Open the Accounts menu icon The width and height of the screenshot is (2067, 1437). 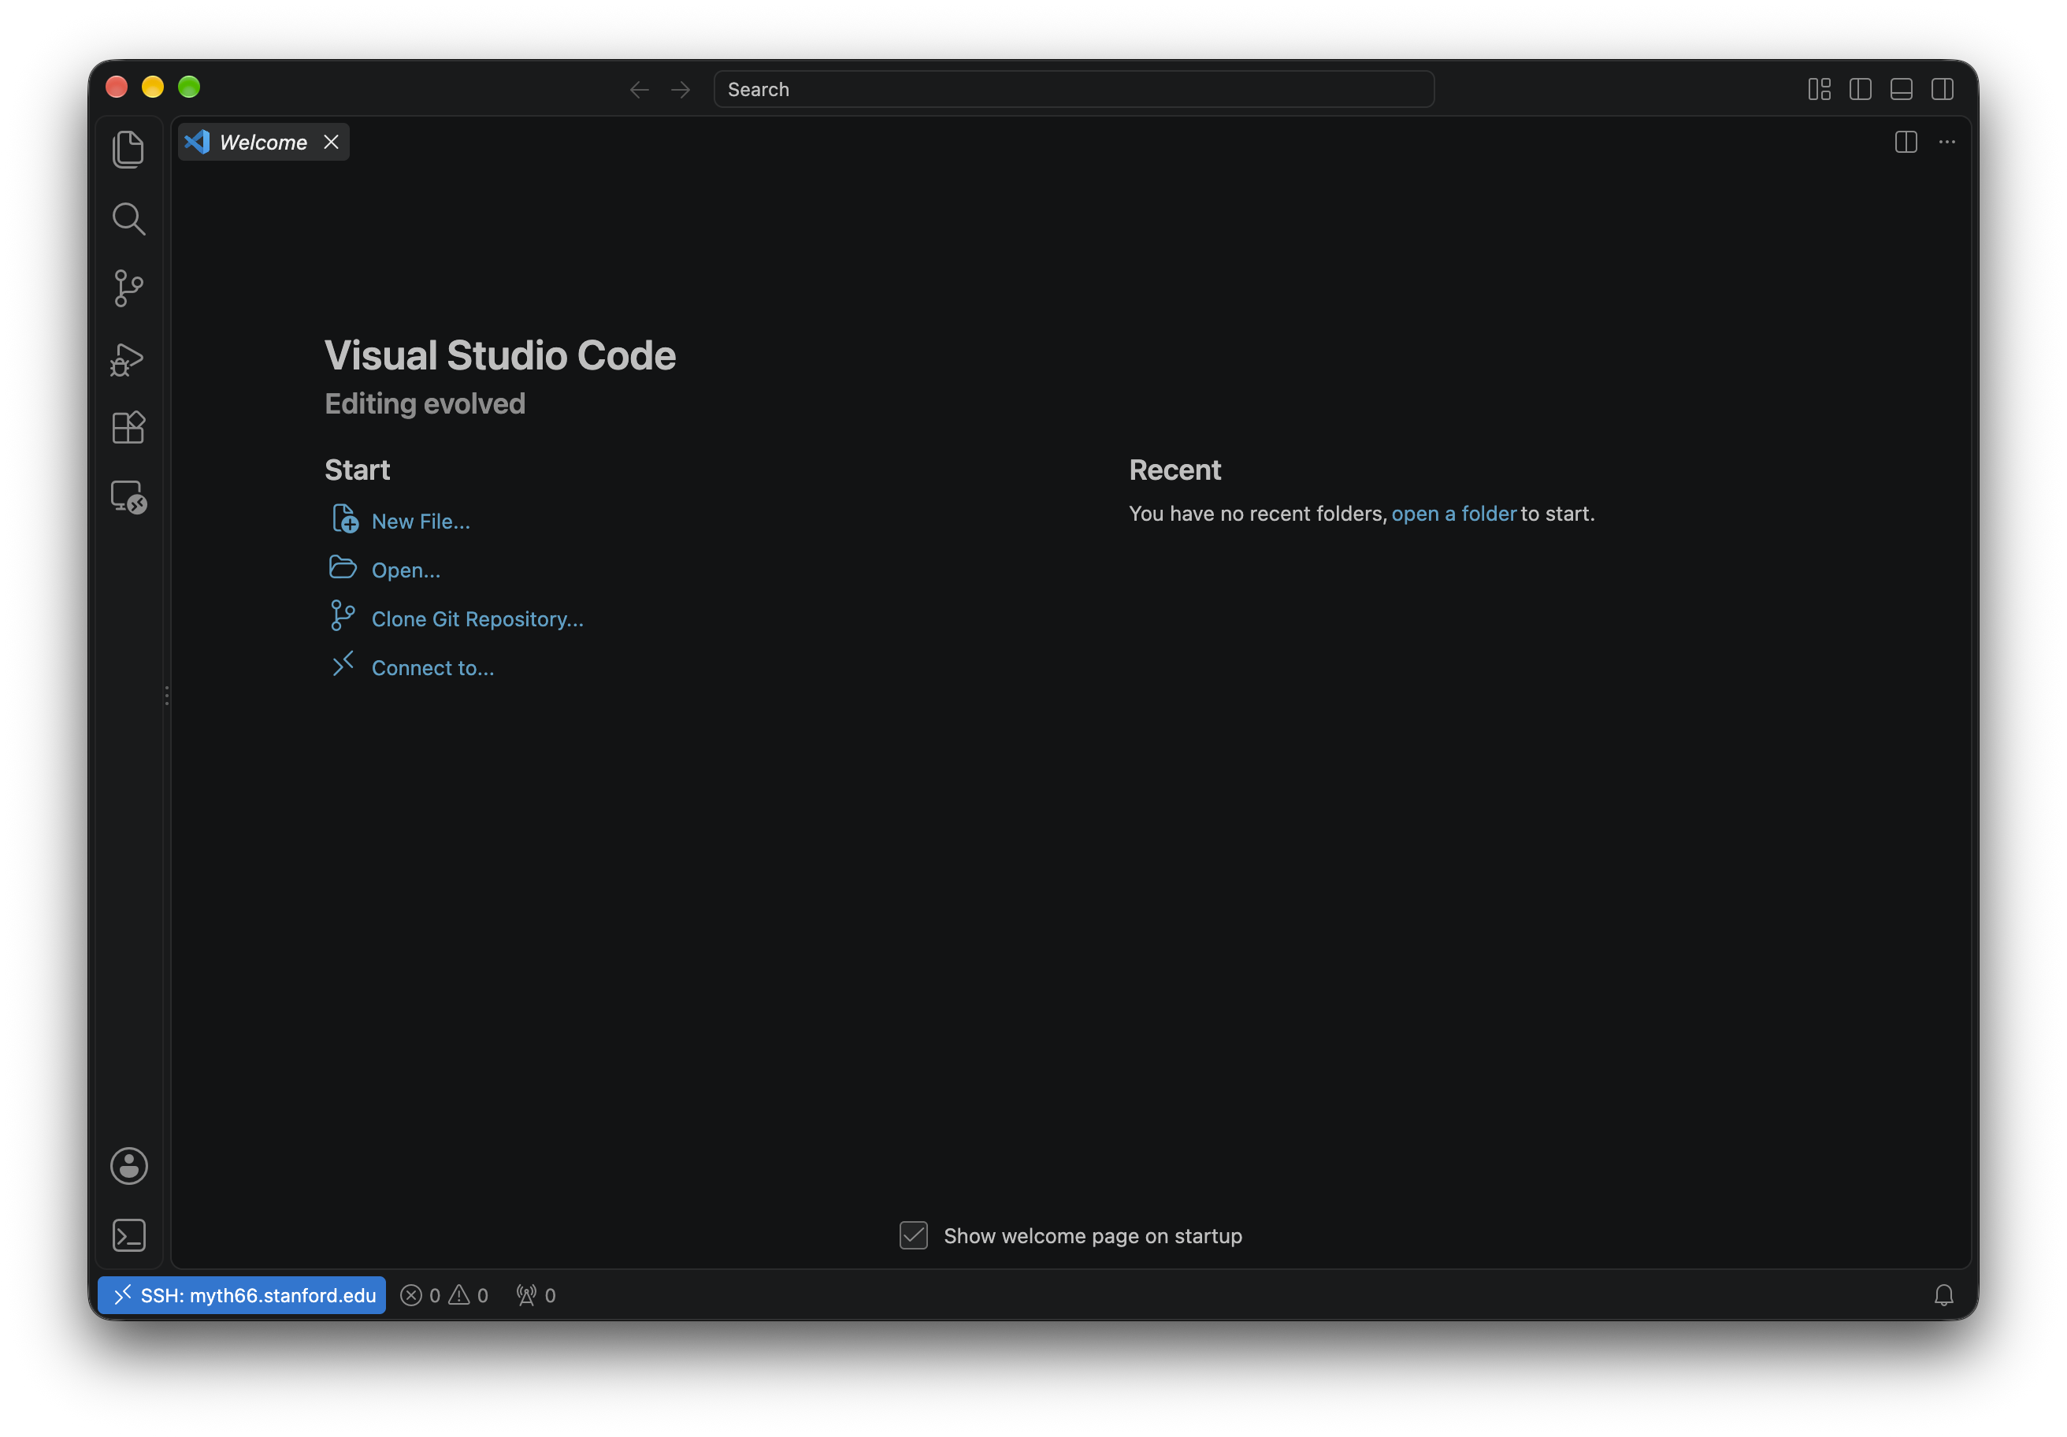click(x=128, y=1166)
